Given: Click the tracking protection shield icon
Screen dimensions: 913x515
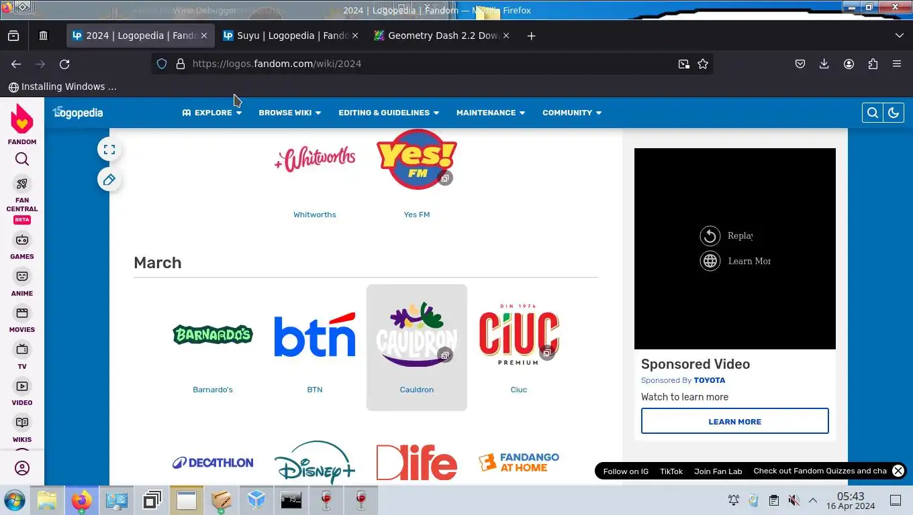Looking at the screenshot, I should point(162,64).
